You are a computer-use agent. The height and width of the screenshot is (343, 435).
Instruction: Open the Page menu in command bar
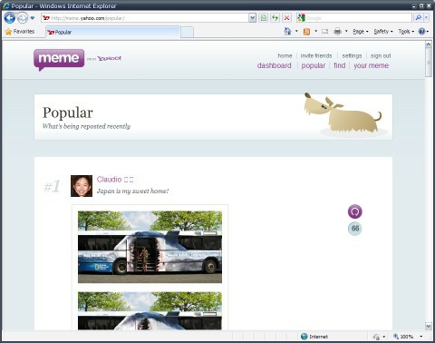point(361,32)
